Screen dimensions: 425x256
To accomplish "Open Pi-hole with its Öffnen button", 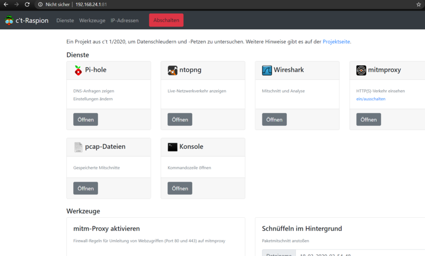I will pos(86,120).
